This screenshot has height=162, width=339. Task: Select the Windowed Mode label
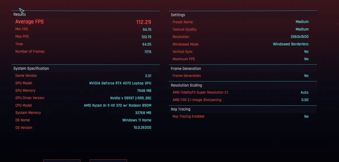[185, 44]
